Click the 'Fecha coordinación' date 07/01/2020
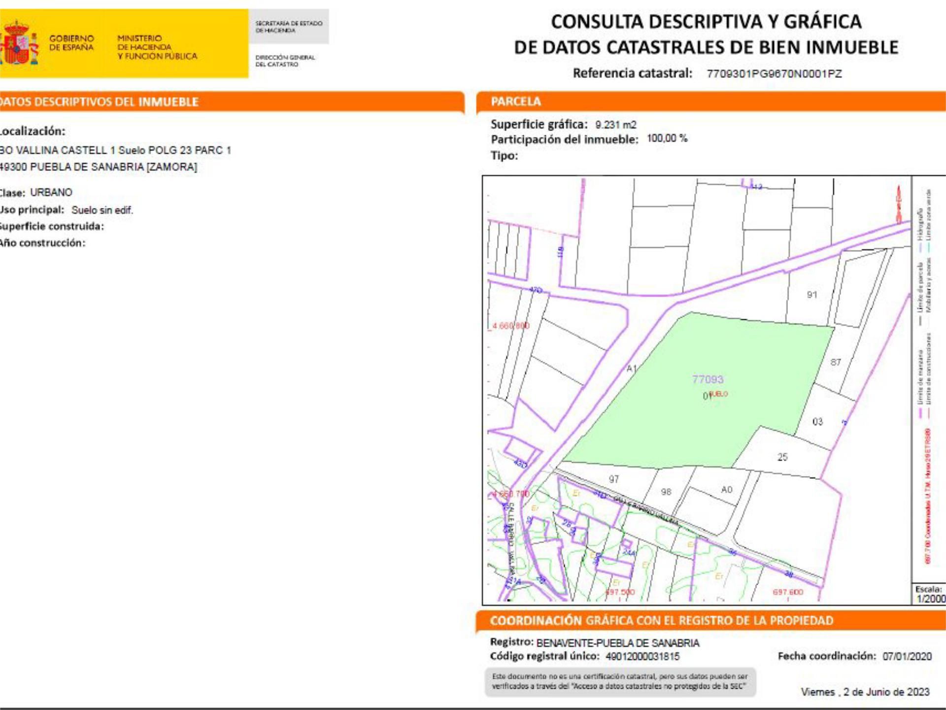Viewport: 946px width, 710px height. pyautogui.click(x=907, y=656)
